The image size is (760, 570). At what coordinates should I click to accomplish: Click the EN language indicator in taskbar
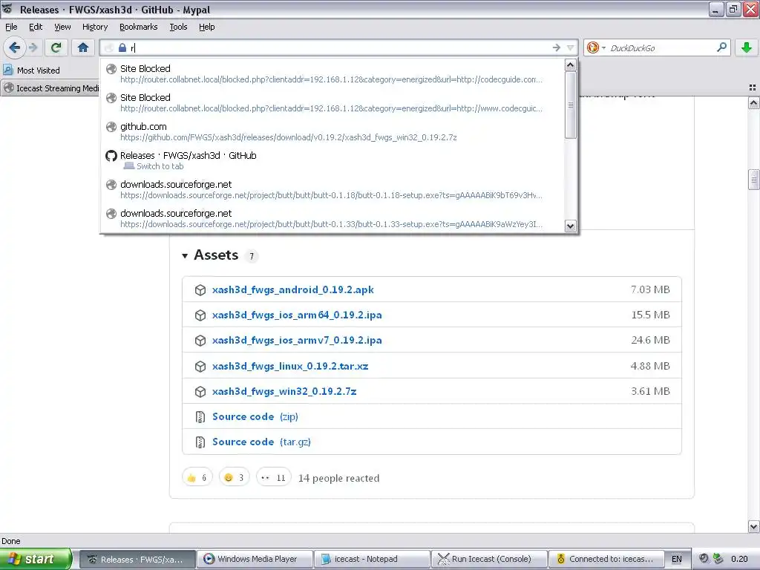[x=677, y=559]
